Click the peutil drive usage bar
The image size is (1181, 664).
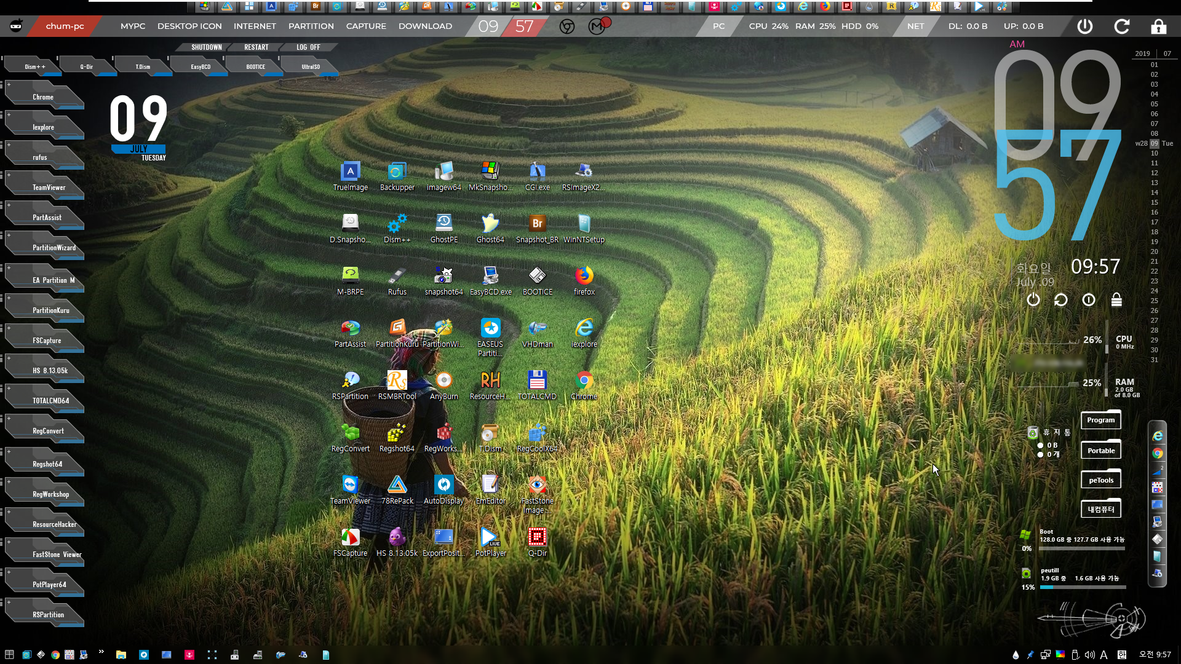[1082, 587]
